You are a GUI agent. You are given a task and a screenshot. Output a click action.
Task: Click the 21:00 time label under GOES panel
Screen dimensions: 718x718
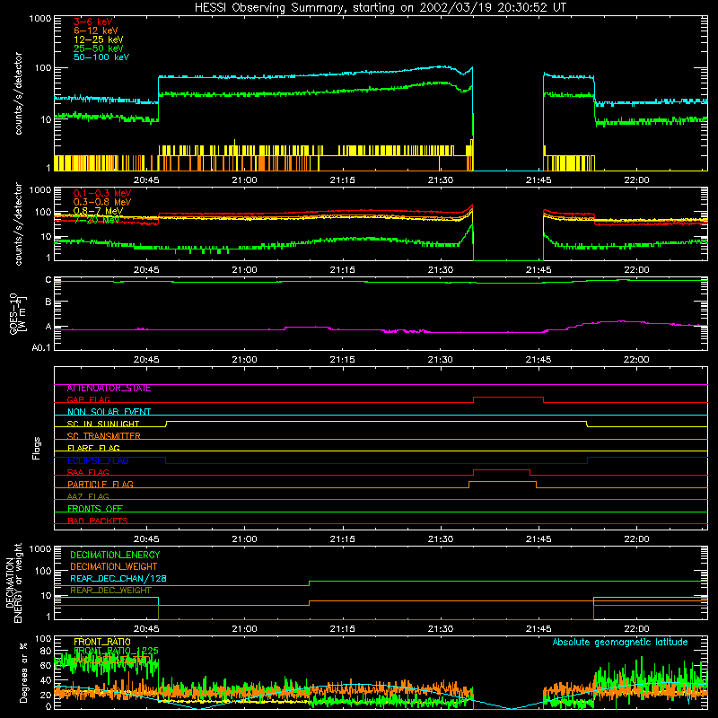(x=244, y=360)
